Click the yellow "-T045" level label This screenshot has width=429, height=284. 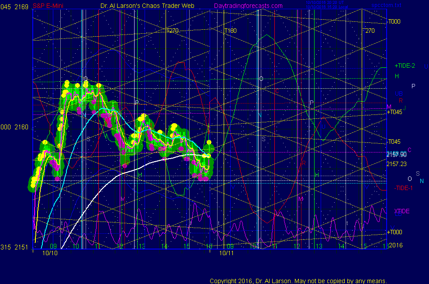click(x=394, y=142)
